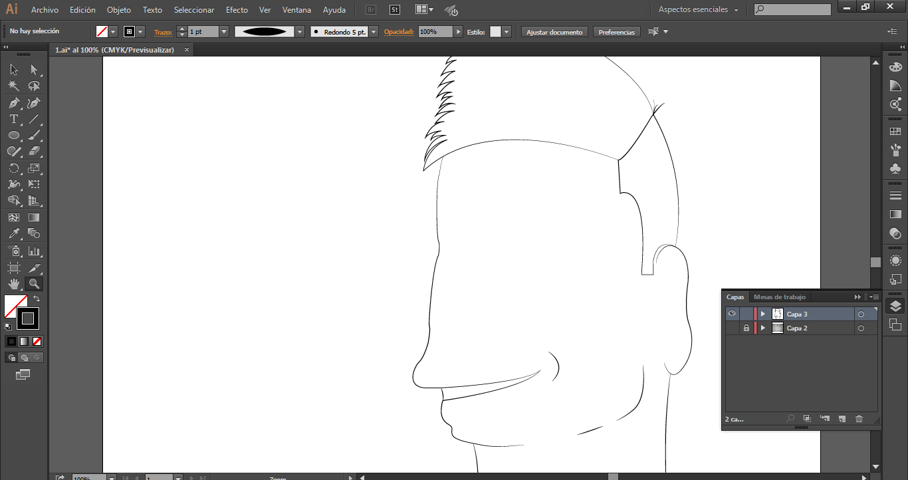Pick the Shape Builder tool
The image size is (908, 480).
point(13,200)
